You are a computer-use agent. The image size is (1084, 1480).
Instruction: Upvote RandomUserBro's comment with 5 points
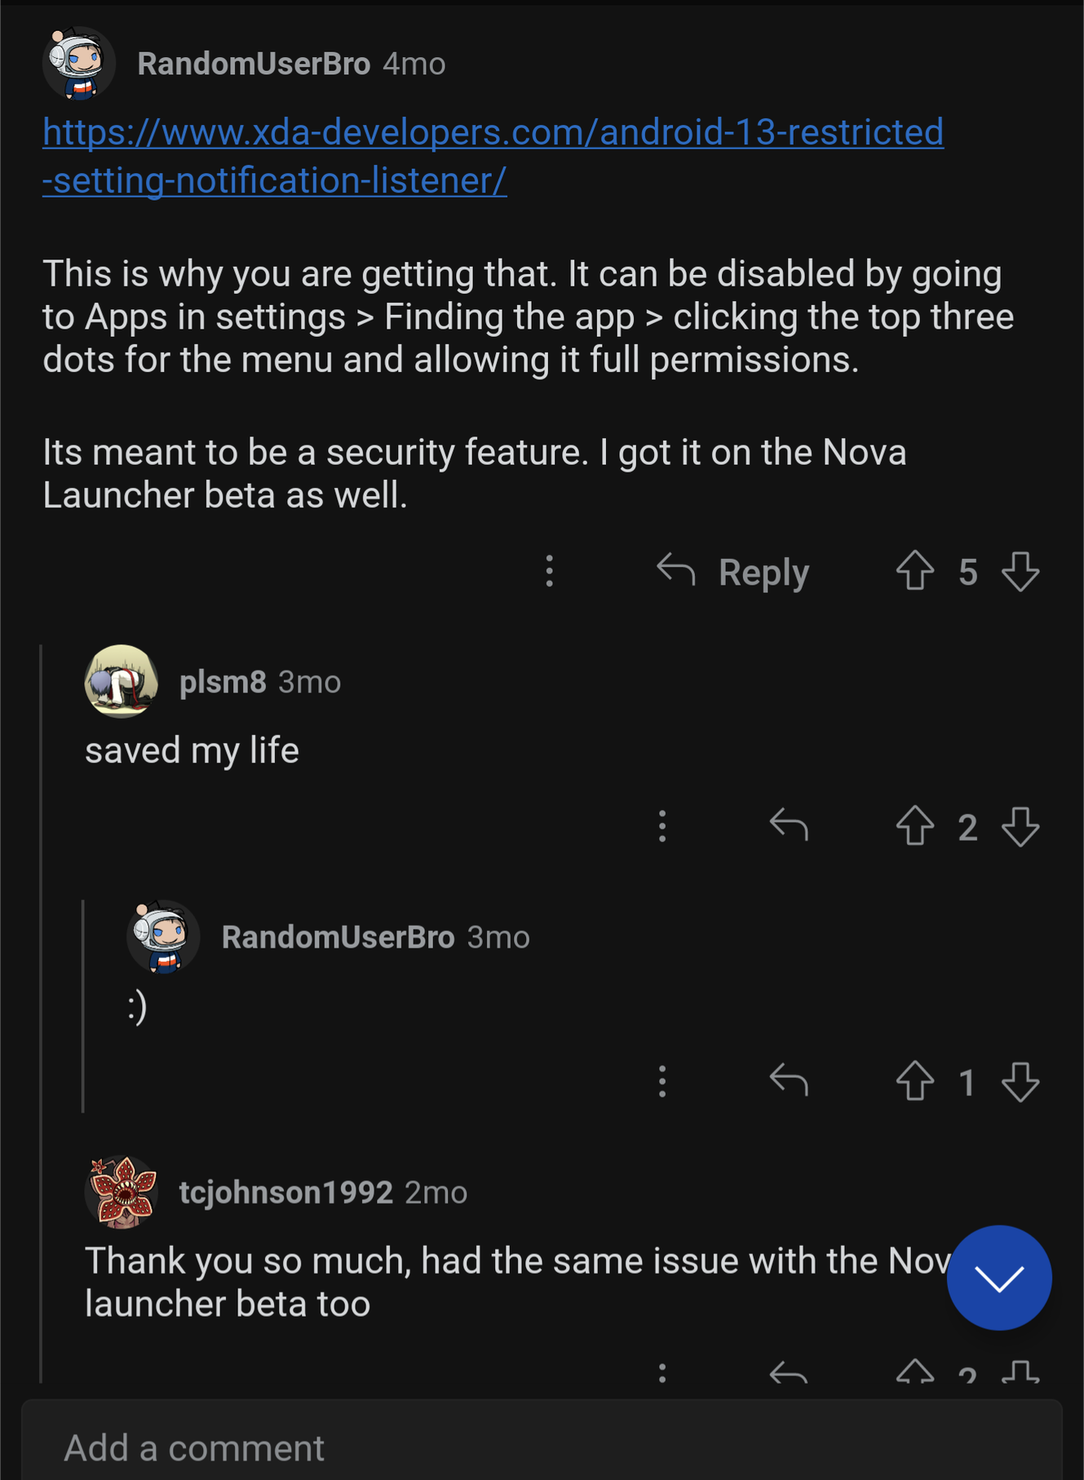915,570
